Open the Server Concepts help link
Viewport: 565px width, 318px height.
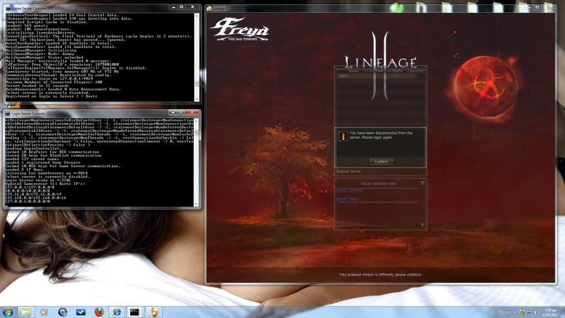click(350, 190)
